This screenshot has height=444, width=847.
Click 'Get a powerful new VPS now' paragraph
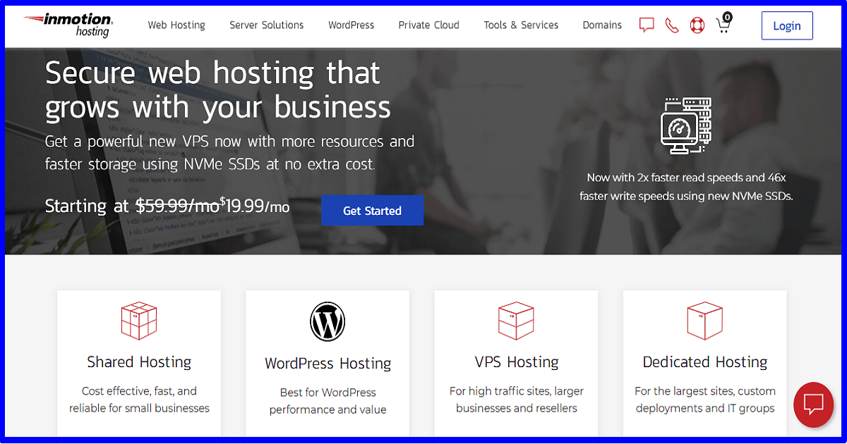coord(229,153)
